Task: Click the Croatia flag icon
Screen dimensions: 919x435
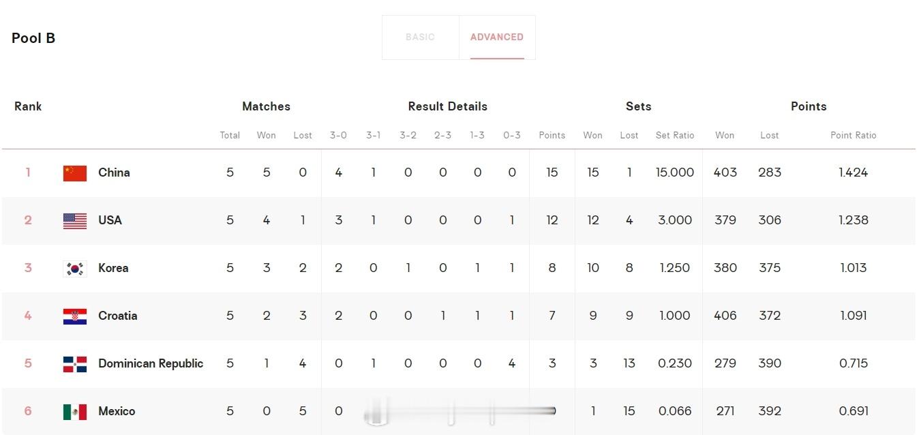Action: point(75,316)
